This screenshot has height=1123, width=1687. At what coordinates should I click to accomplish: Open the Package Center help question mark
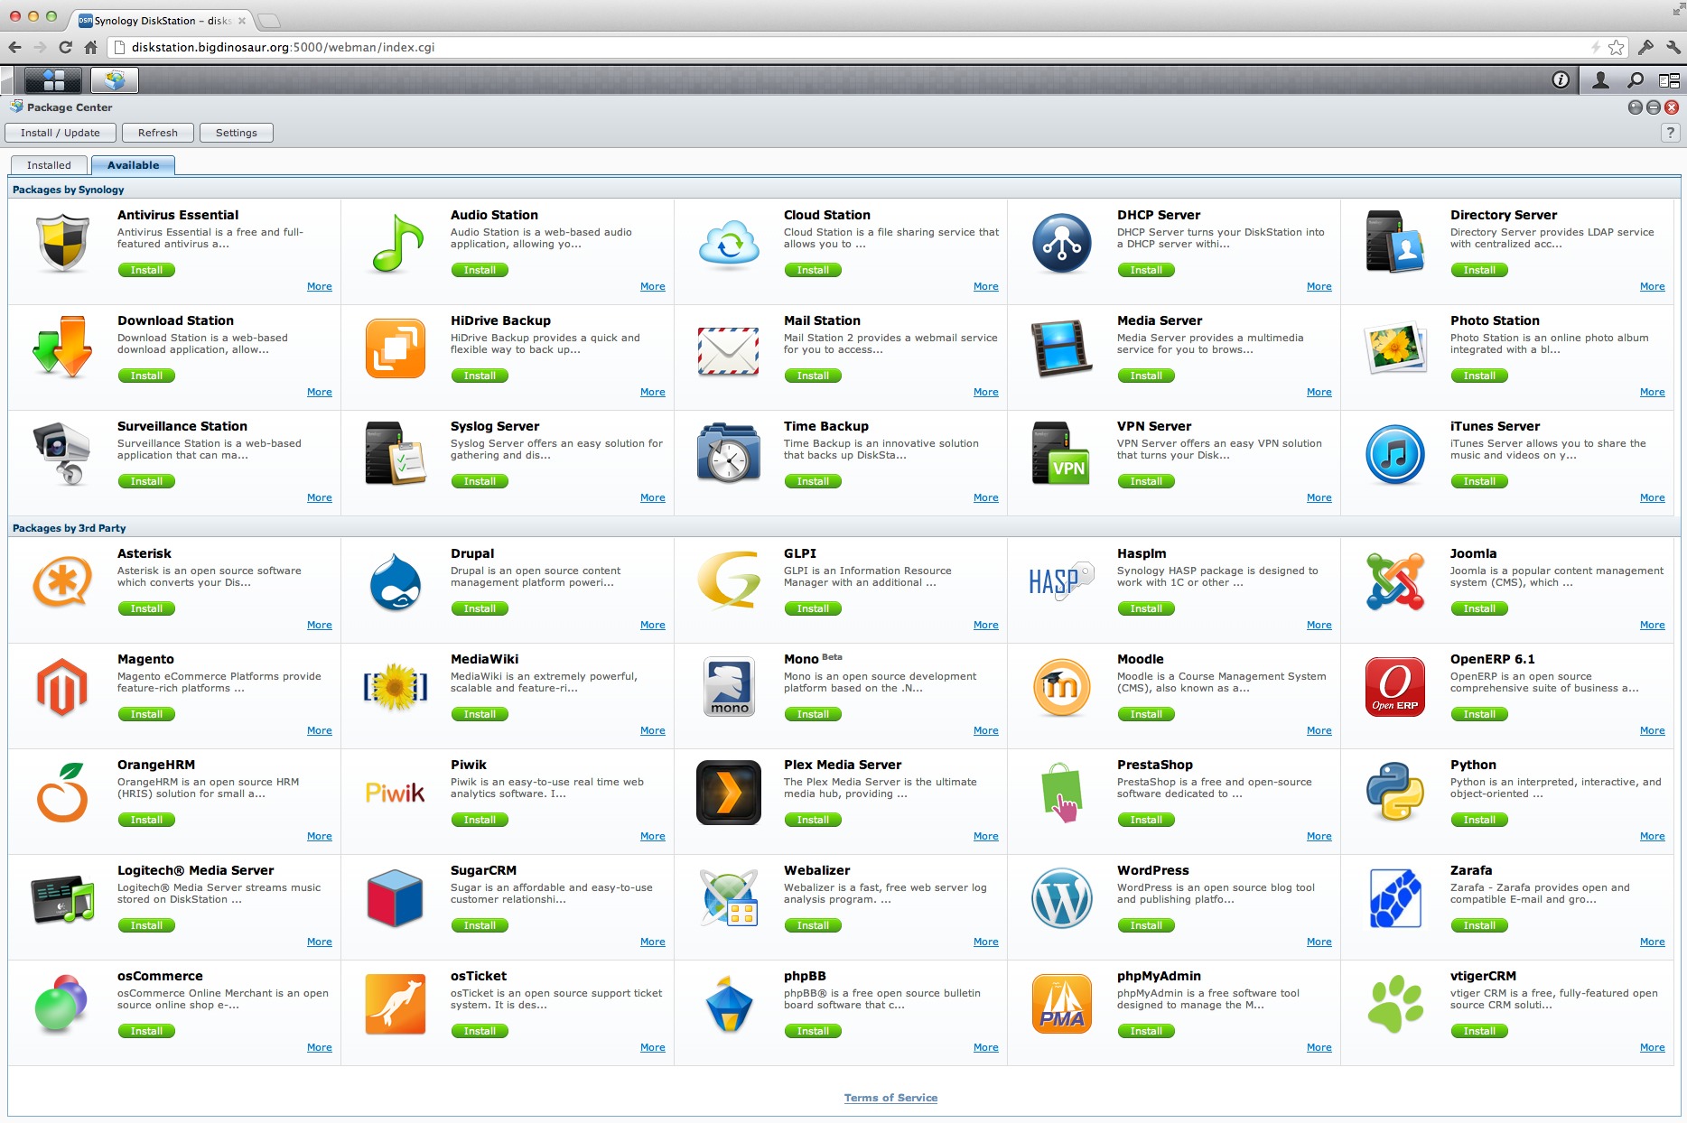[x=1671, y=133]
